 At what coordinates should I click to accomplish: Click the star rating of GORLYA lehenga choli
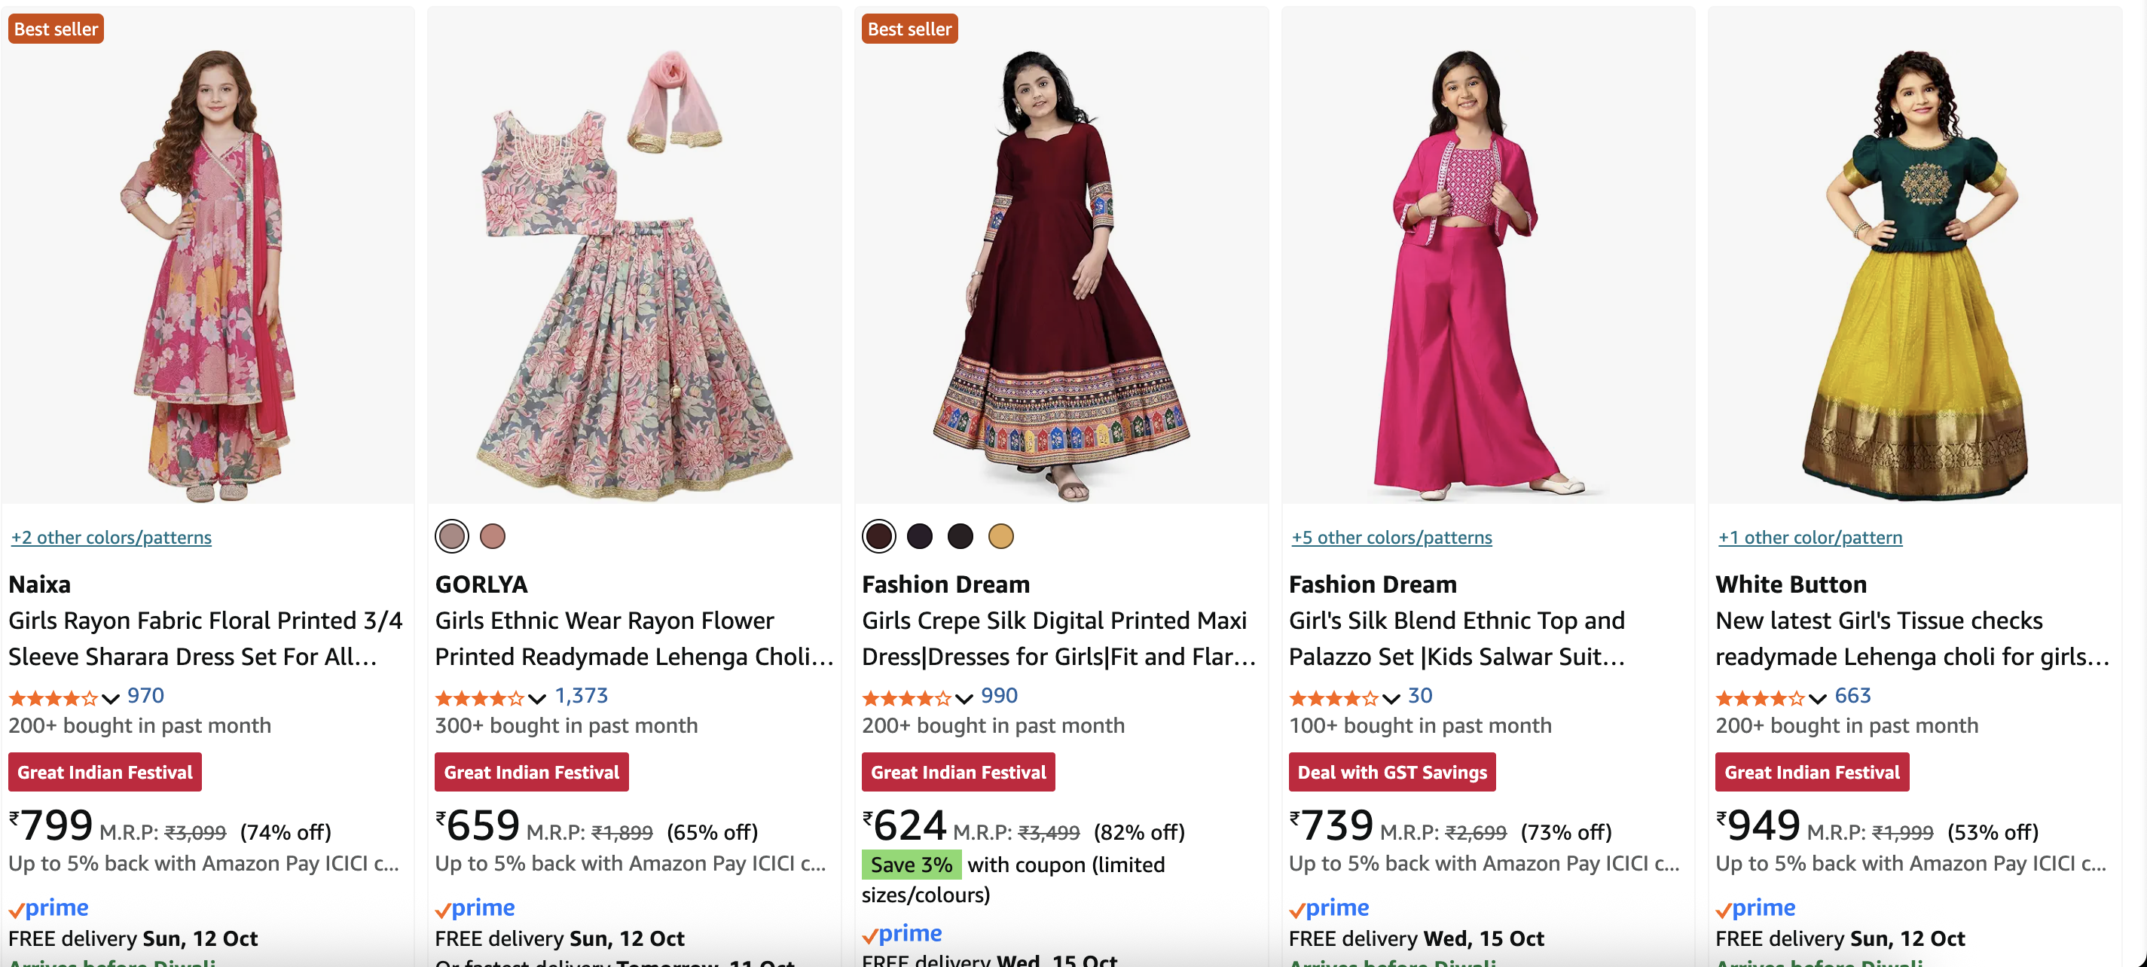click(x=479, y=697)
